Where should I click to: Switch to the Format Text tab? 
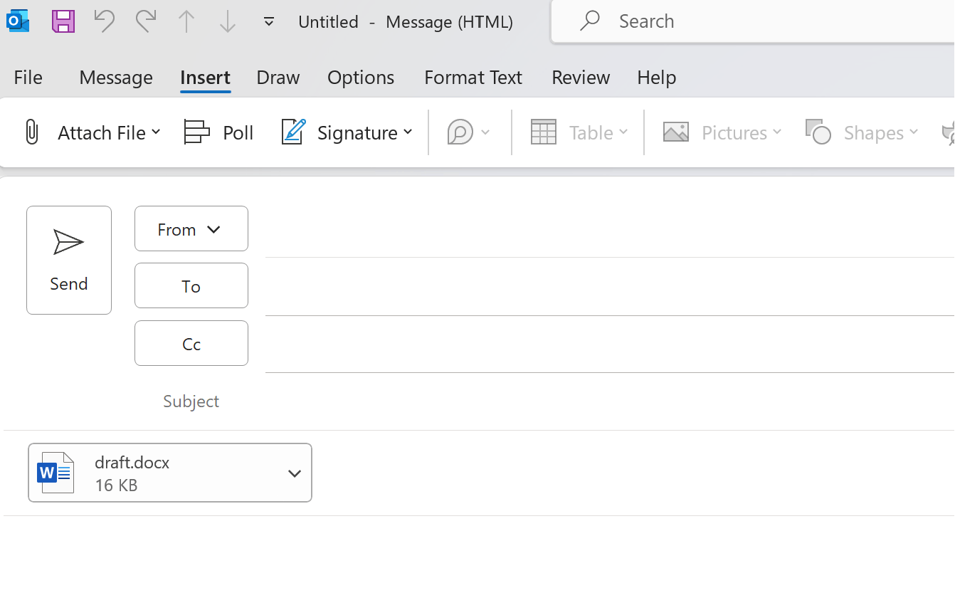(473, 78)
